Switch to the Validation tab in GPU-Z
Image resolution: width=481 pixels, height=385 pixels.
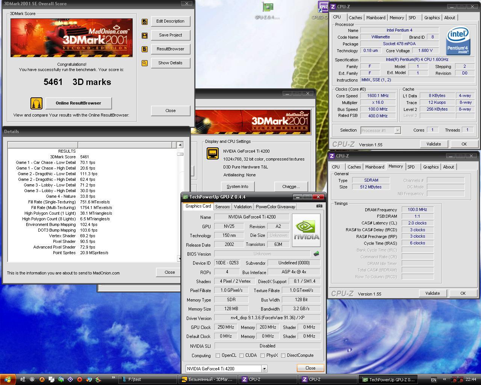[243, 207]
